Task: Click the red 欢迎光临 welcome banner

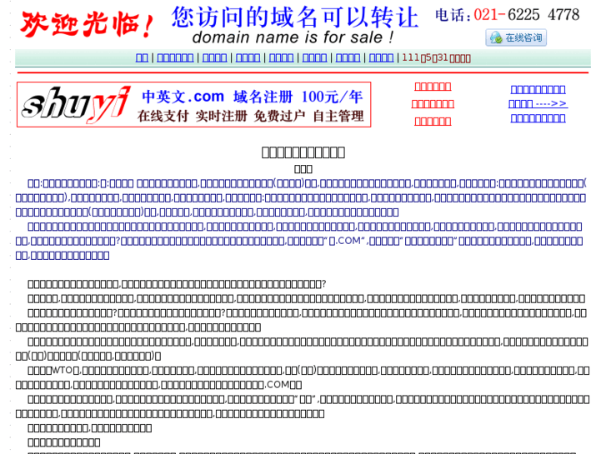Action: [87, 24]
